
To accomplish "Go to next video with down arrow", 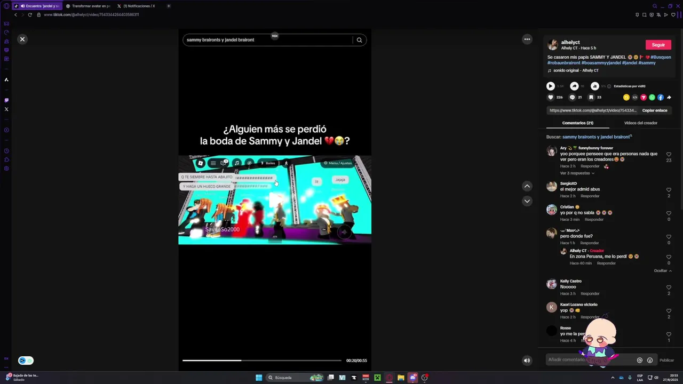I will click(527, 201).
